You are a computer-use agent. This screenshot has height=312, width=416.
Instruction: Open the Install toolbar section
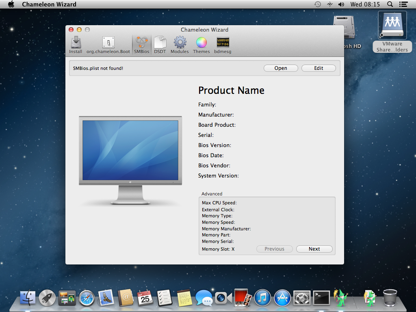click(x=76, y=45)
